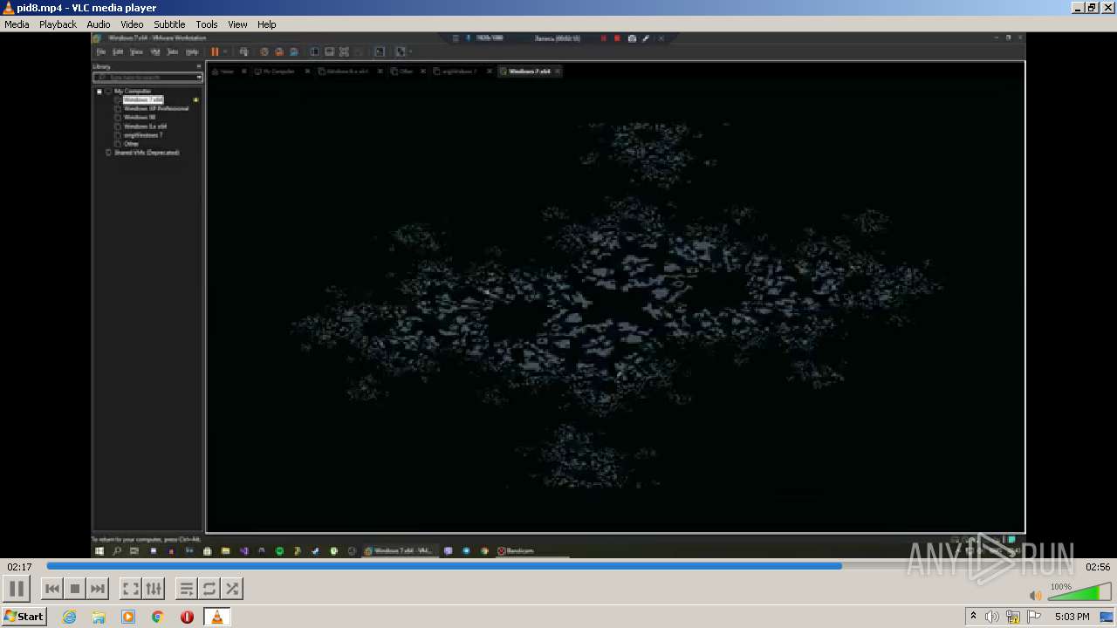1117x628 pixels.
Task: Open the Tools menu
Action: click(207, 24)
